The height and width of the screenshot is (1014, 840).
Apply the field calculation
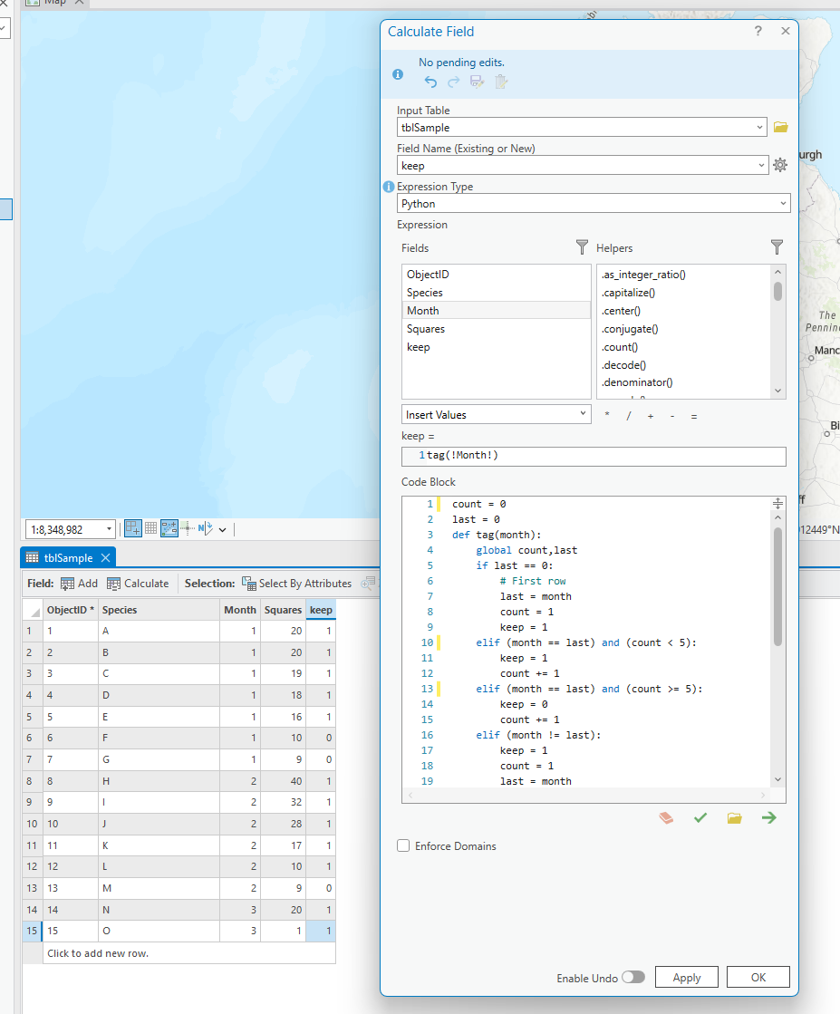(686, 977)
